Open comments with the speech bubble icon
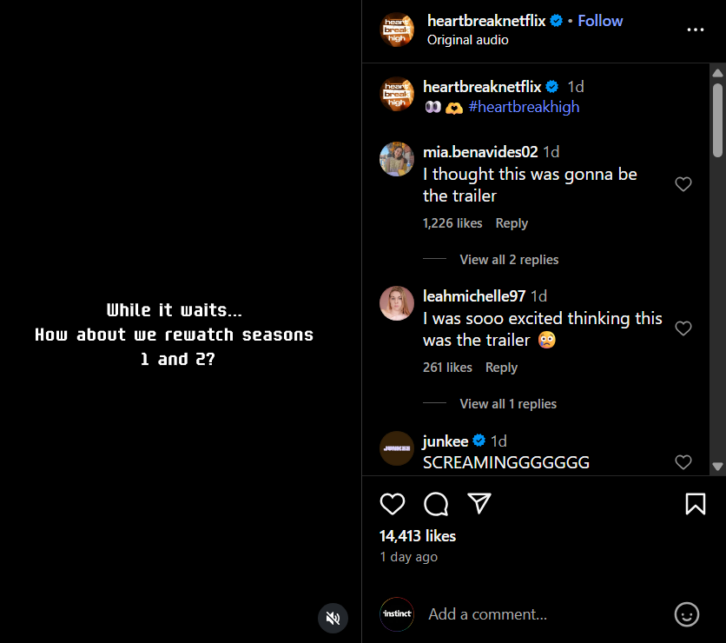The width and height of the screenshot is (726, 643). click(436, 504)
